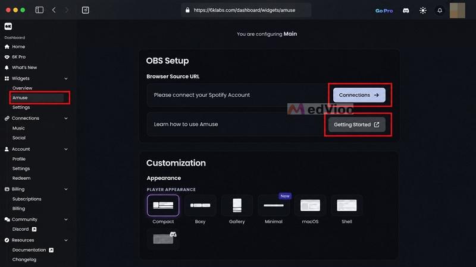Select the Minimal player appearance
Image resolution: width=476 pixels, height=267 pixels.
click(274, 205)
